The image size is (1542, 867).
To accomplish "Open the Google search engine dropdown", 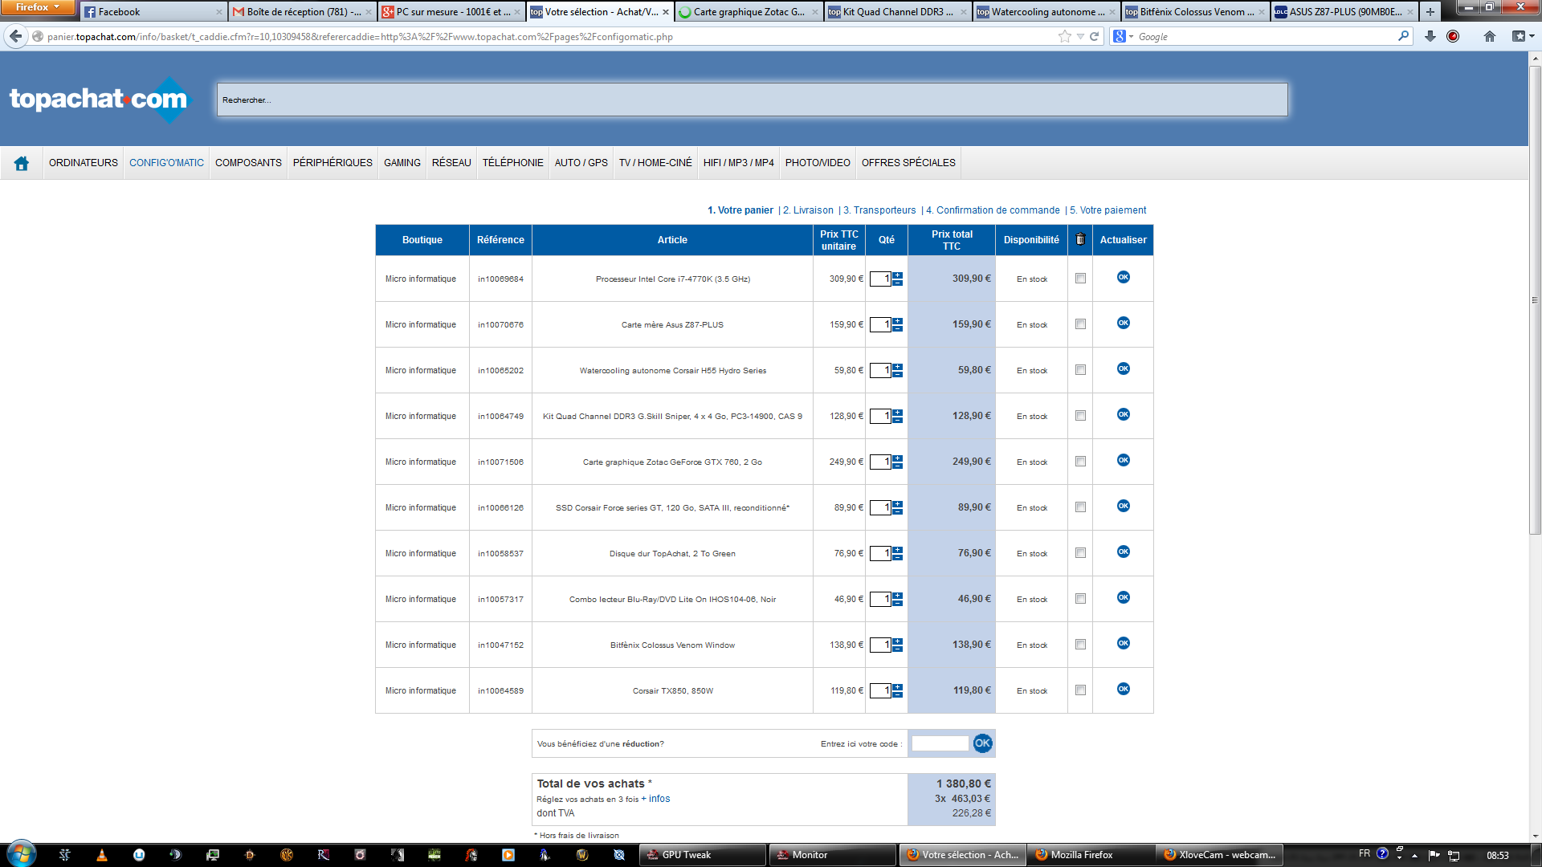I will point(1123,36).
